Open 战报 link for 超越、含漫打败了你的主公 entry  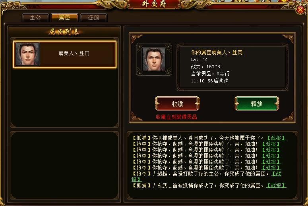click(276, 174)
